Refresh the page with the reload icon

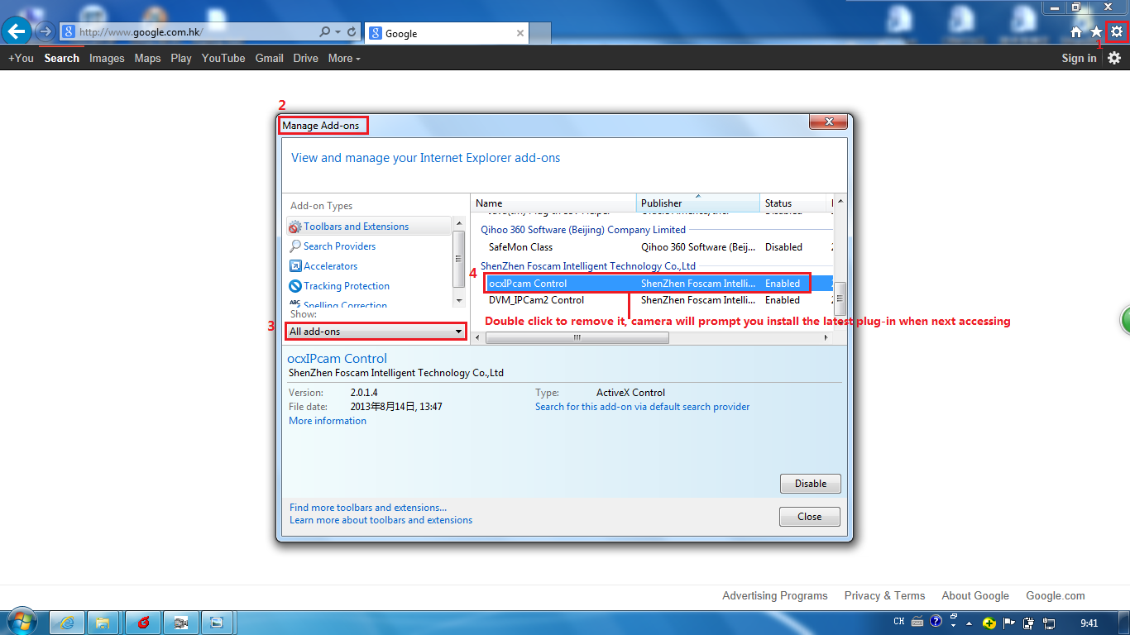pyautogui.click(x=352, y=31)
